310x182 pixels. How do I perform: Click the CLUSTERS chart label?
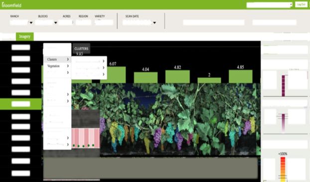81,49
